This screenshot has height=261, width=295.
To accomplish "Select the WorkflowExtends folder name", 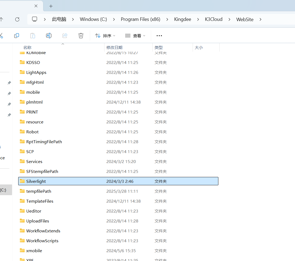I will (43, 231).
